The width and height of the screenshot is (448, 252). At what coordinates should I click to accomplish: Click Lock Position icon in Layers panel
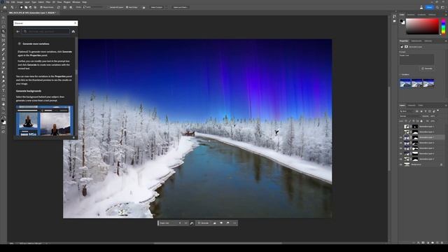point(413,121)
